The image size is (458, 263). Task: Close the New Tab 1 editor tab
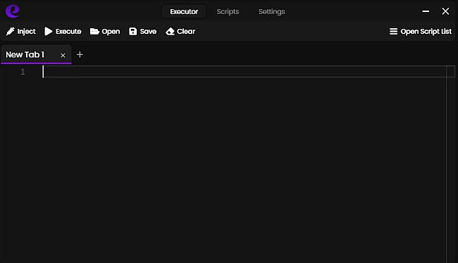[63, 55]
